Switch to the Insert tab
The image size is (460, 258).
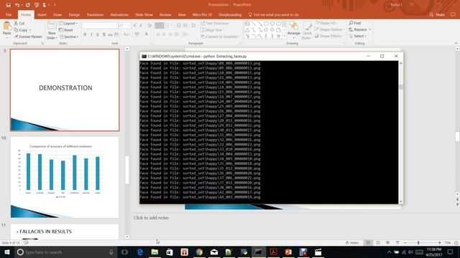(42, 14)
